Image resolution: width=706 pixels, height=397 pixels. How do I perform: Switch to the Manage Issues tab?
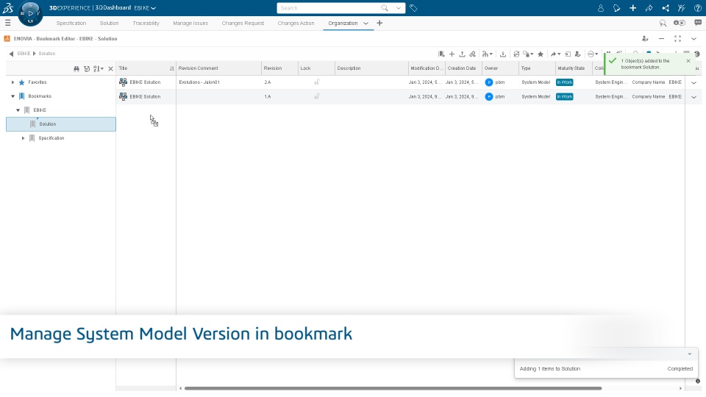190,23
